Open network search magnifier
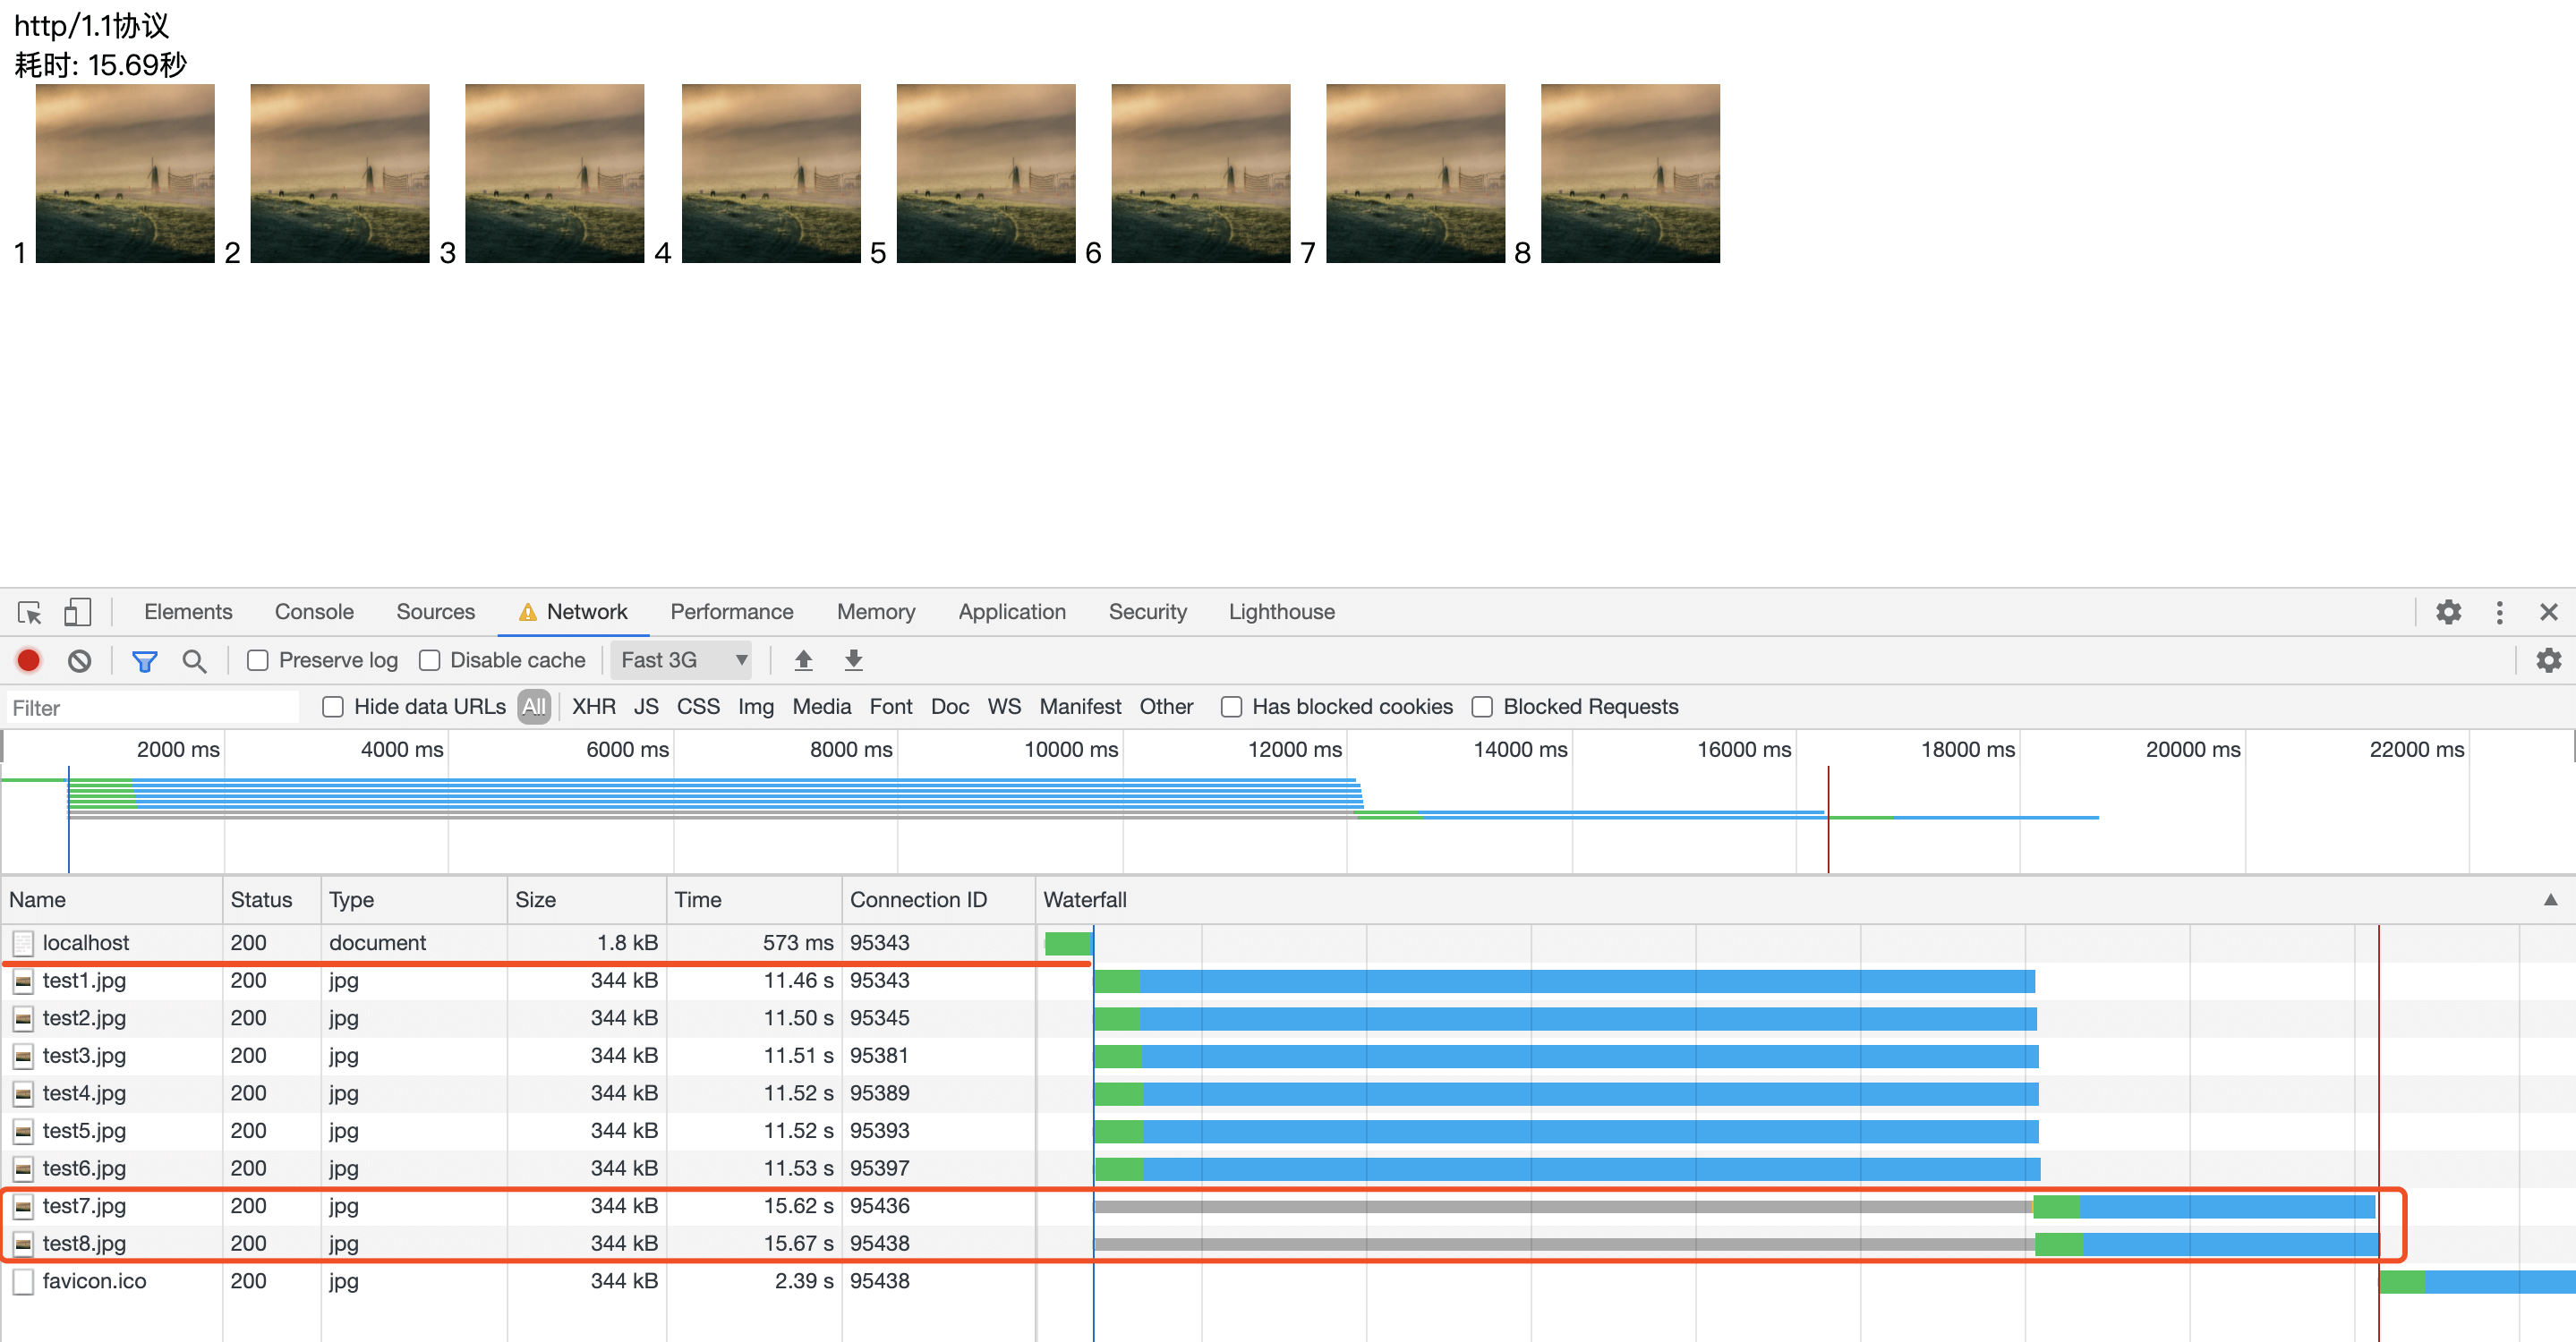The height and width of the screenshot is (1342, 2576). pos(194,660)
